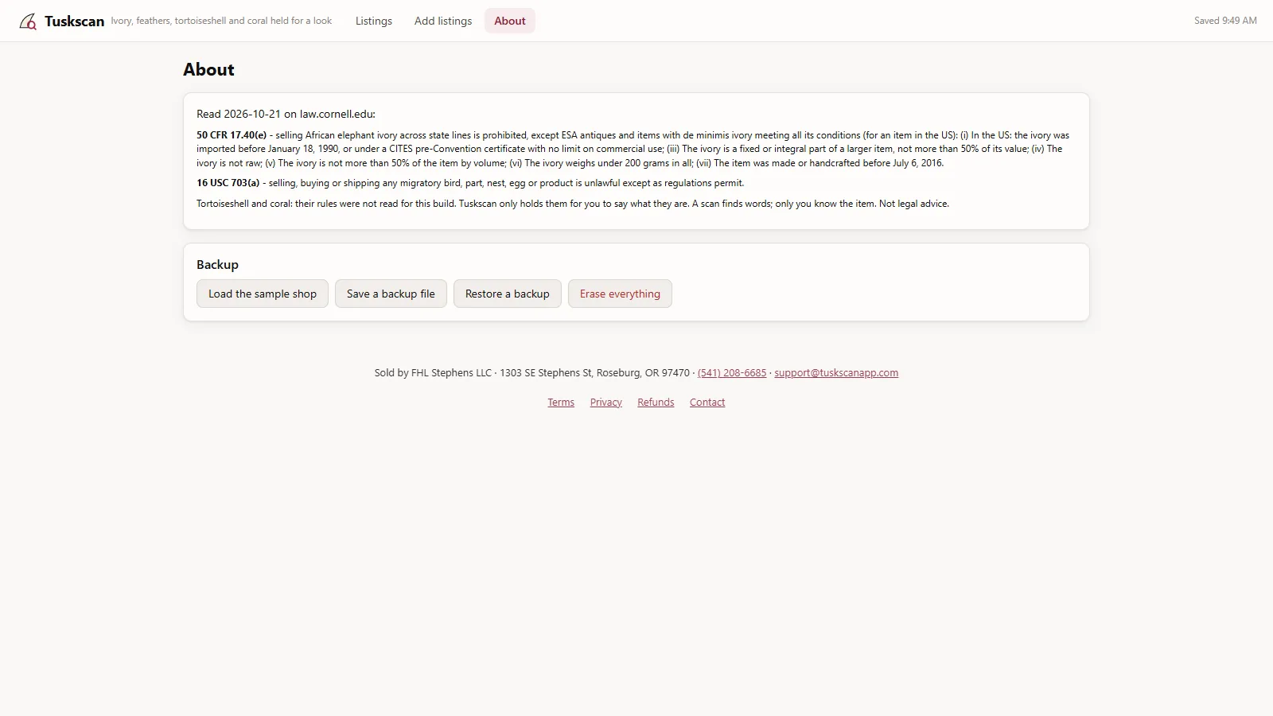Screen dimensions: 1273x716
Task: Click the 'Saved 9:49 AM' status text
Action: 1225,21
